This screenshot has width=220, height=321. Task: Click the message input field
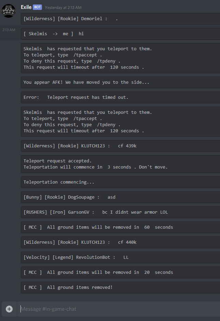(102, 309)
